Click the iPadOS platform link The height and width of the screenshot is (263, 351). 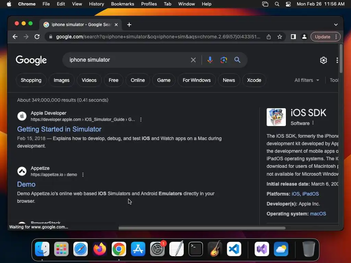coord(311,194)
